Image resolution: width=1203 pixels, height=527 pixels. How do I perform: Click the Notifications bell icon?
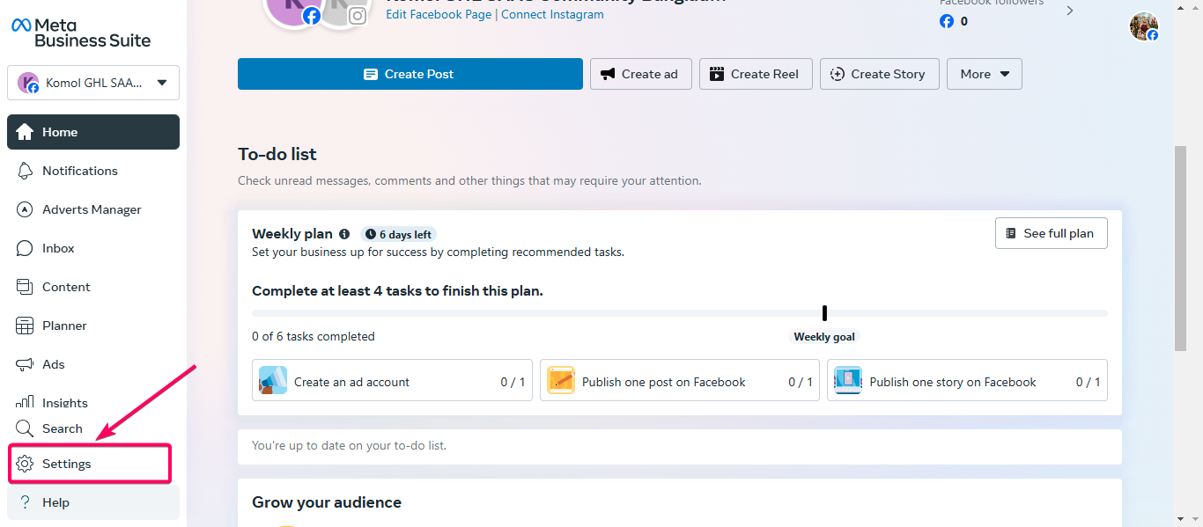click(25, 171)
